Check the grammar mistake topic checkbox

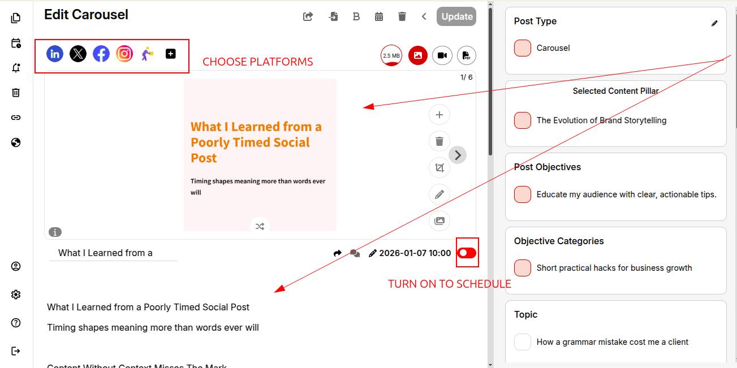click(523, 342)
